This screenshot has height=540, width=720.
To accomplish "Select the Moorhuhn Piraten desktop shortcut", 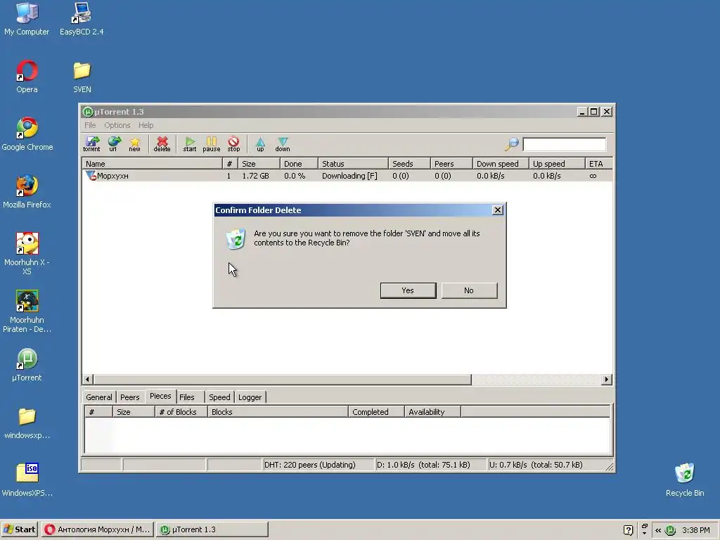I will pos(27,311).
